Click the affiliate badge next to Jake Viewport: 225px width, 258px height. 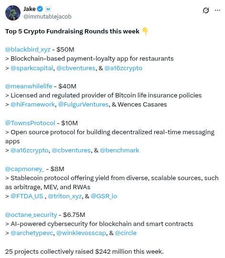point(48,9)
